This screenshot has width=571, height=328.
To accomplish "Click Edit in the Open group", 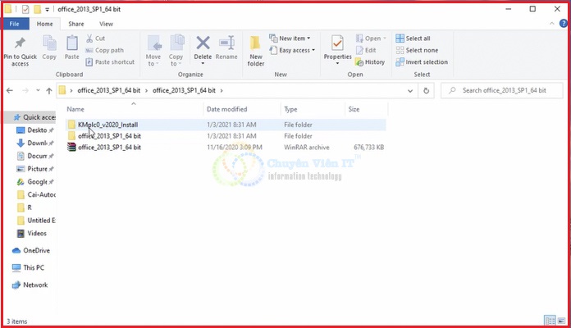I will click(x=366, y=50).
